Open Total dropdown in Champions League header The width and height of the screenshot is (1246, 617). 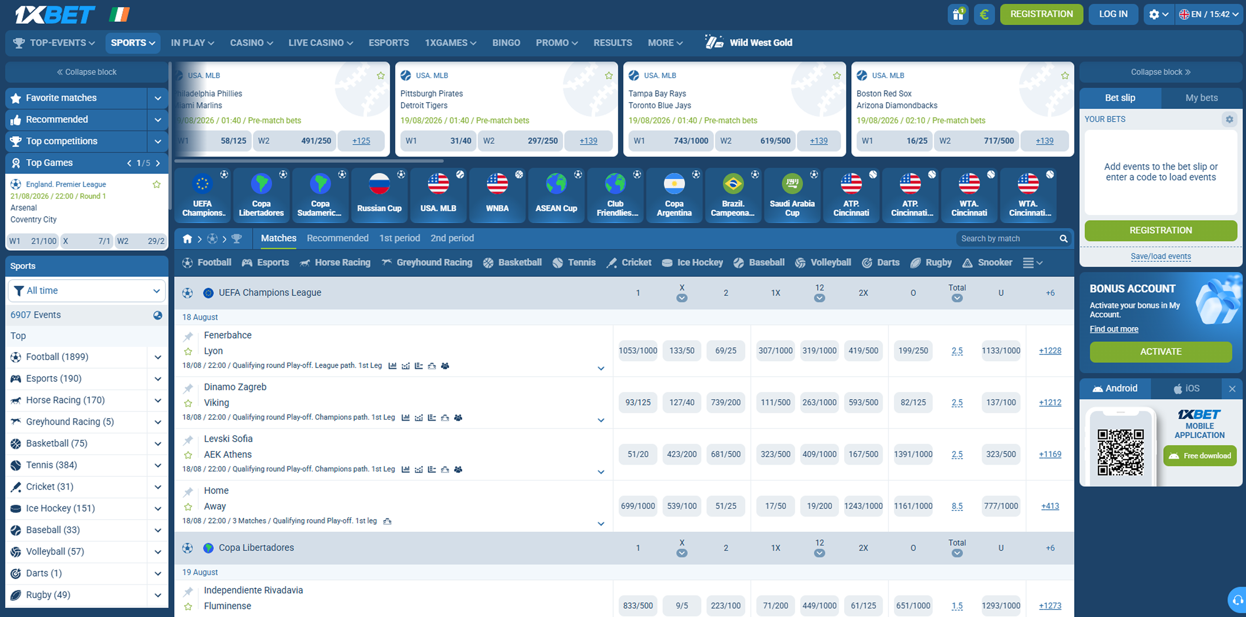(957, 299)
